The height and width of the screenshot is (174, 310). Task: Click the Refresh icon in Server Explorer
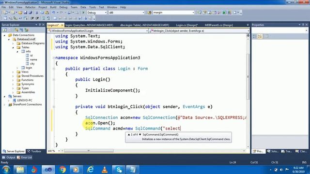tap(5, 30)
